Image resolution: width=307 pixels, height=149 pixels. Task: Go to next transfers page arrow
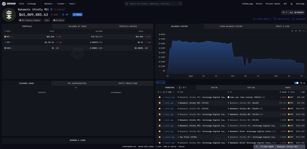tap(185, 88)
